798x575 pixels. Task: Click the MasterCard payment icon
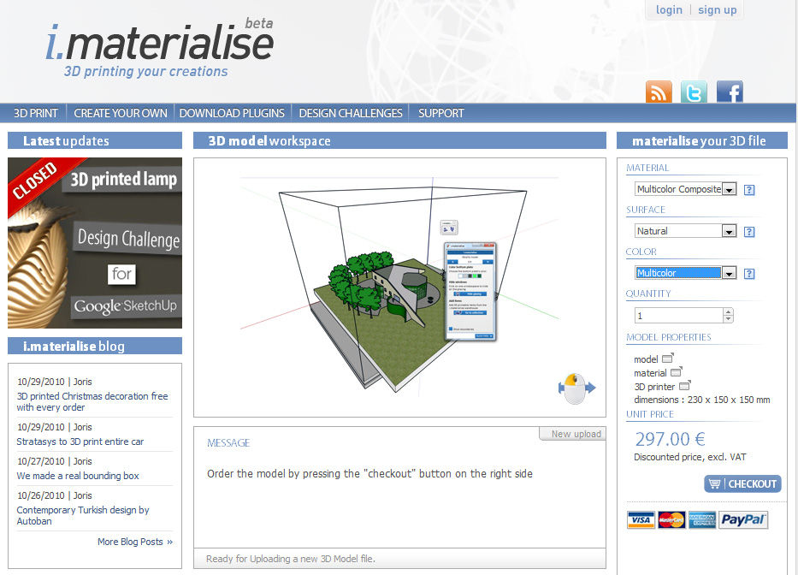tap(671, 520)
